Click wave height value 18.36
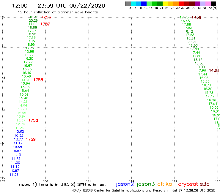 [x=34, y=17]
